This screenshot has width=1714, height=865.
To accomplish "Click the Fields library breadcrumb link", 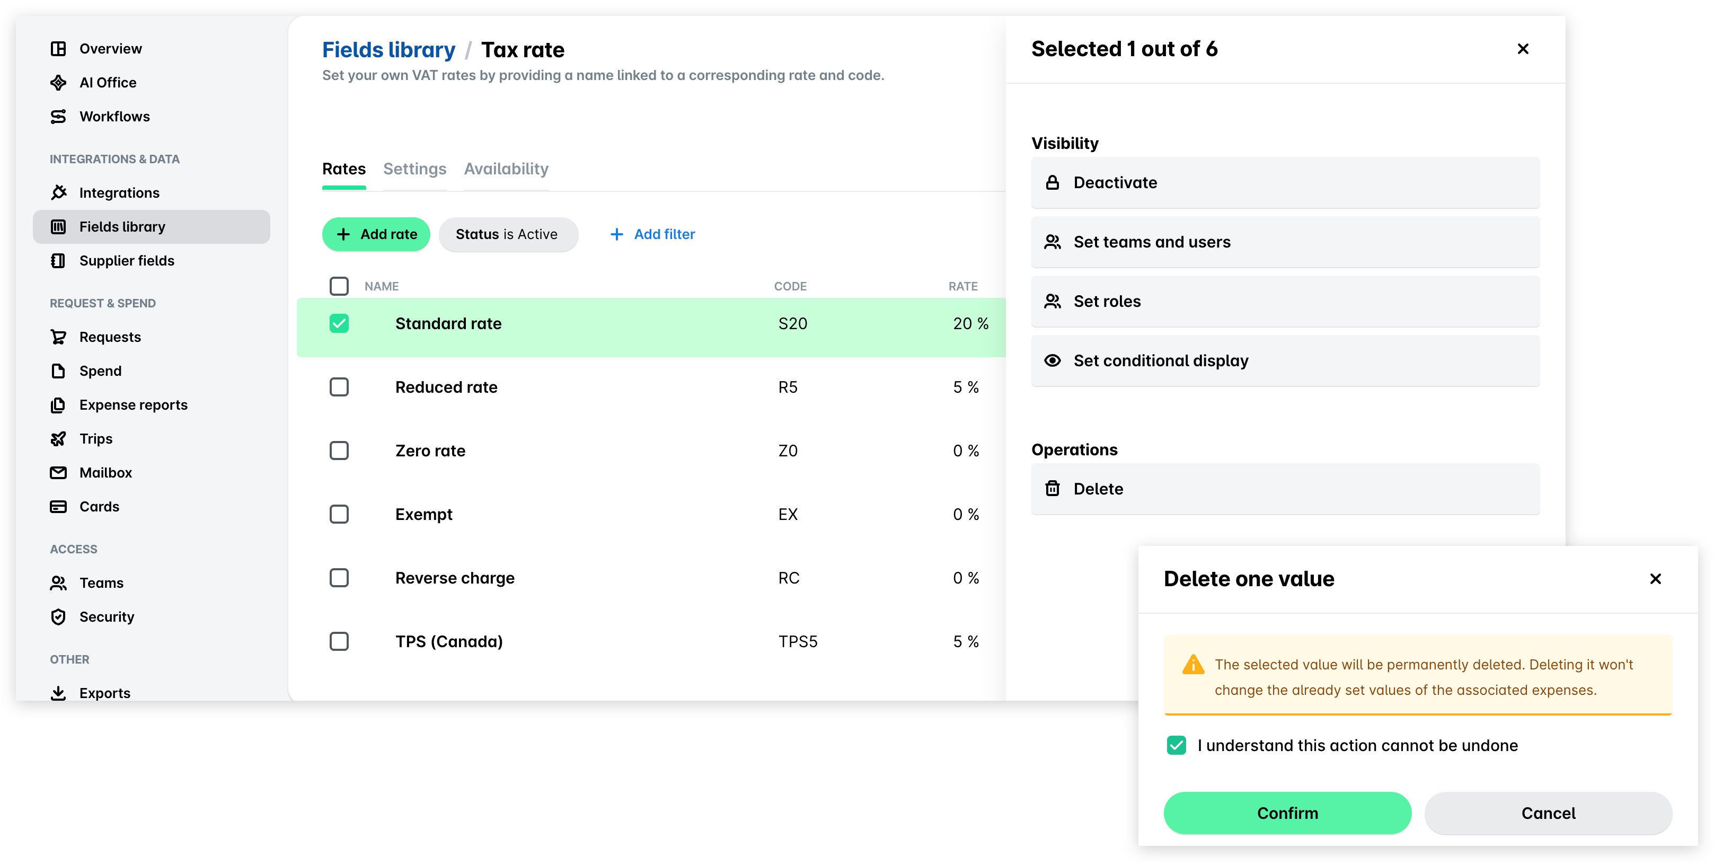I will pyautogui.click(x=388, y=50).
